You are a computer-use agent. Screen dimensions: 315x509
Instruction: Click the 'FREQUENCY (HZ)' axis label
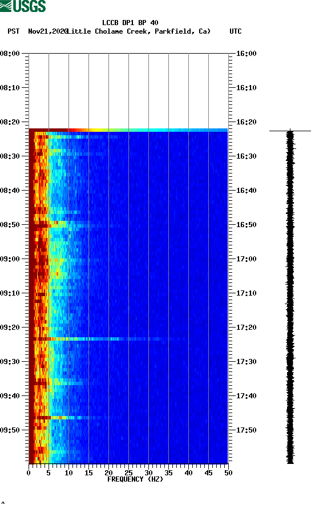click(135, 479)
